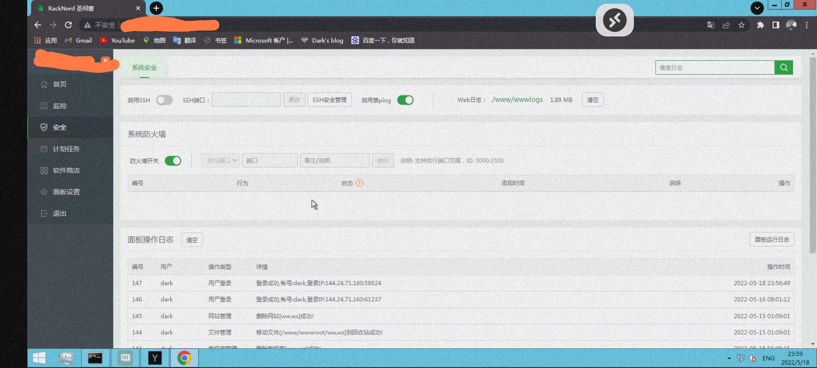The image size is (817, 368).
Task: Click the 端口 firewall port input
Action: tap(270, 160)
